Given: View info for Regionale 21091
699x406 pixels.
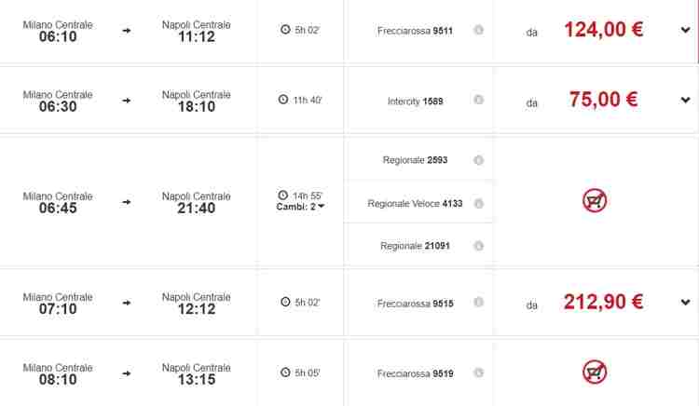Looking at the screenshot, I should tap(478, 246).
